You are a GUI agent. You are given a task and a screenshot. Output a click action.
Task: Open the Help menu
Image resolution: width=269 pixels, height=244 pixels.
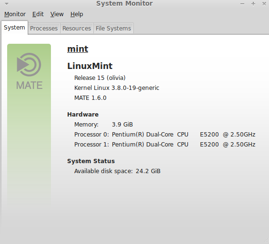[x=77, y=14]
